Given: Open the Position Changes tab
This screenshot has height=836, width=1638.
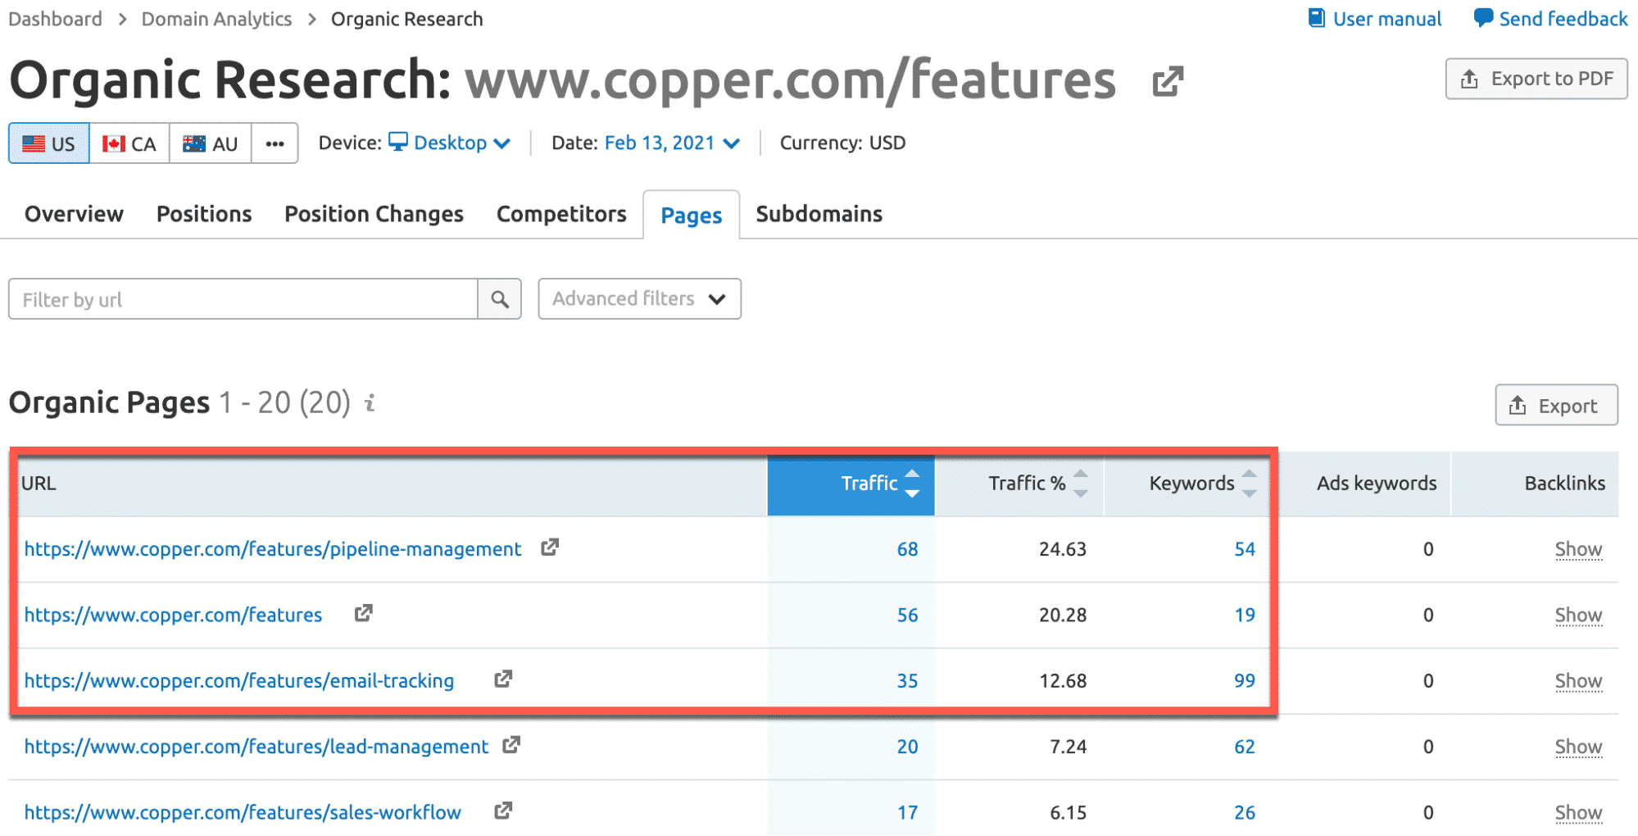Looking at the screenshot, I should (x=374, y=214).
